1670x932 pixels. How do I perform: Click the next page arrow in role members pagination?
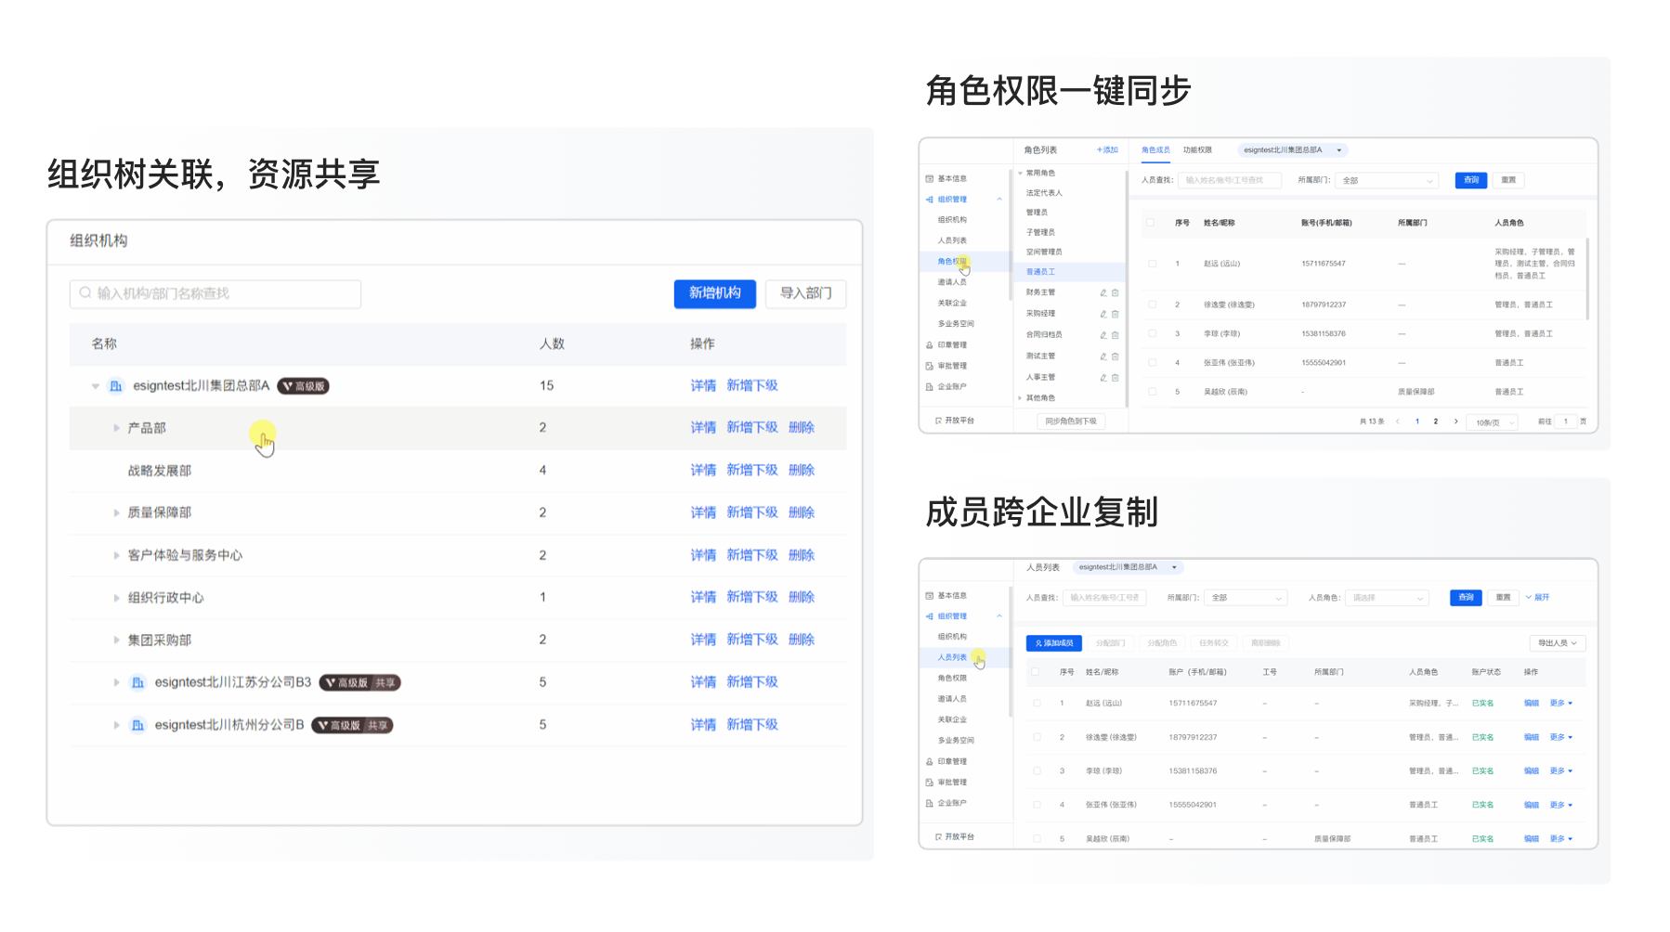pos(1455,421)
